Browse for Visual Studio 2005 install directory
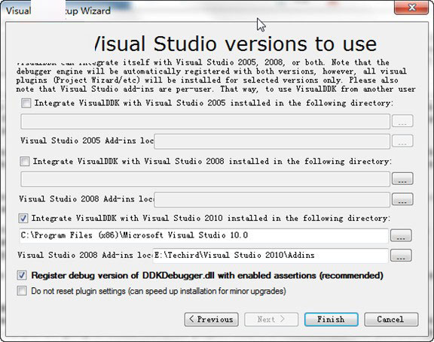 click(x=402, y=121)
